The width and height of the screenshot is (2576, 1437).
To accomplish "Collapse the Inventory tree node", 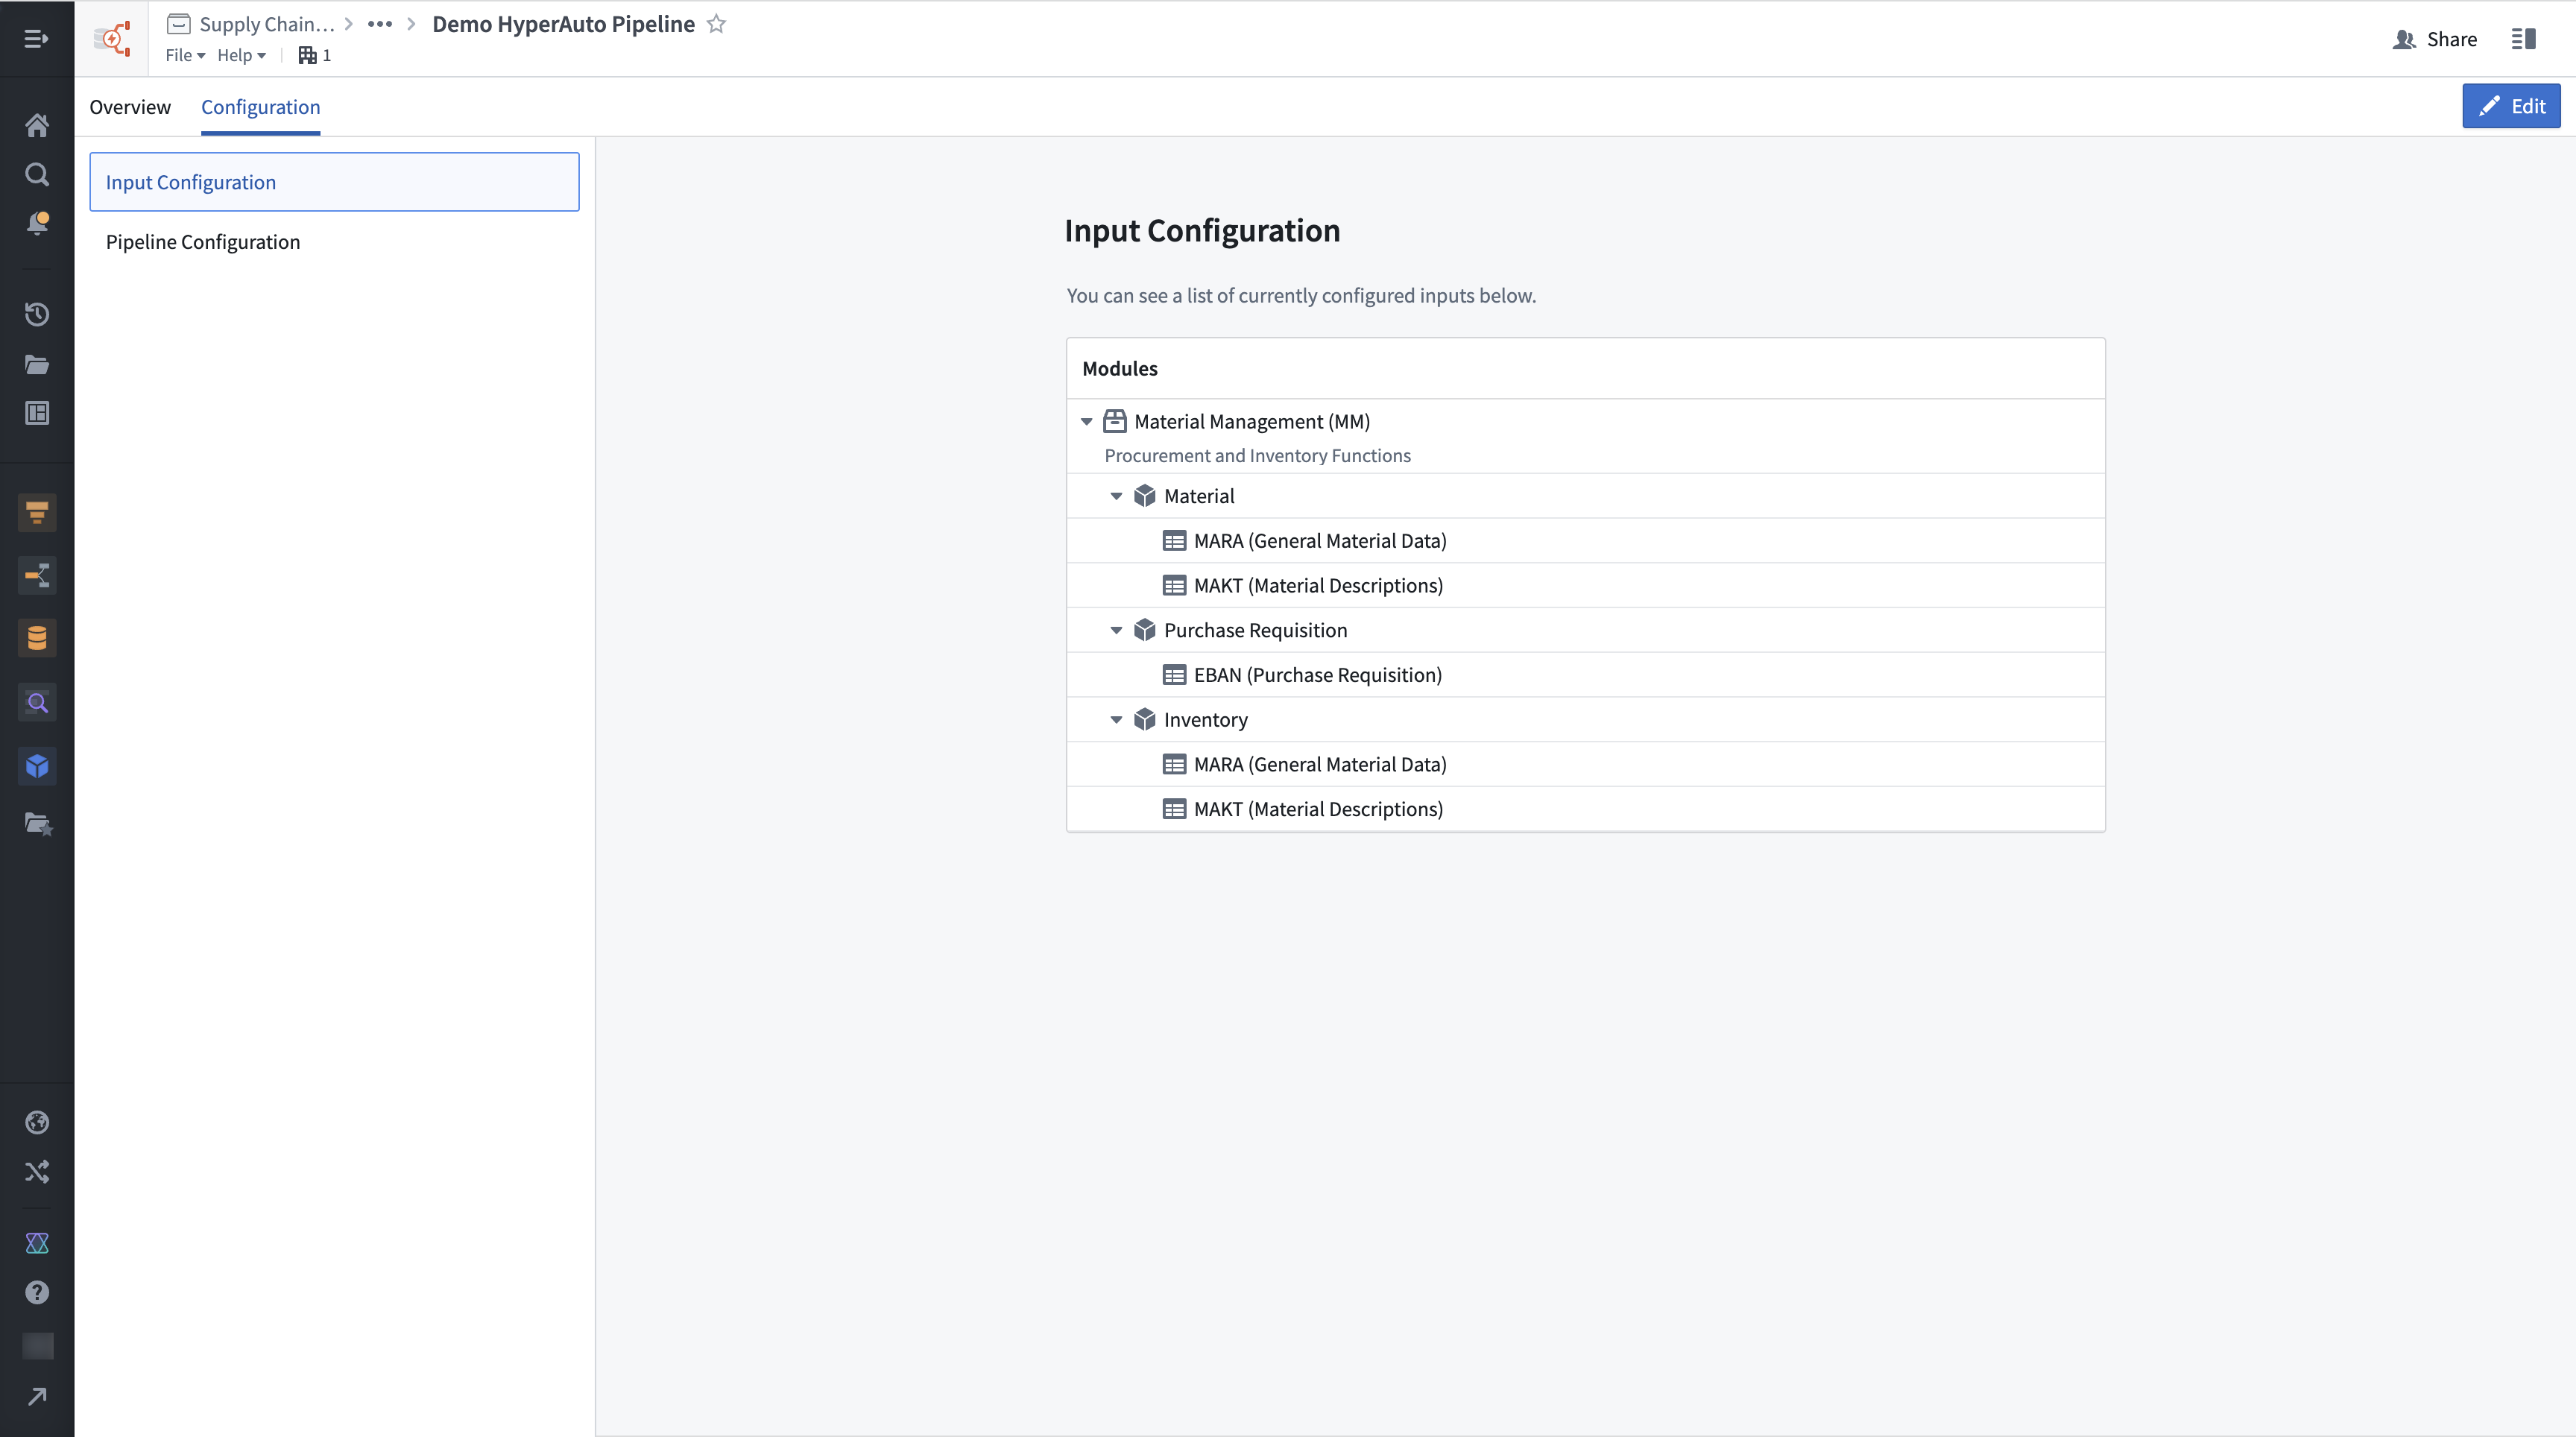I will (x=1116, y=720).
